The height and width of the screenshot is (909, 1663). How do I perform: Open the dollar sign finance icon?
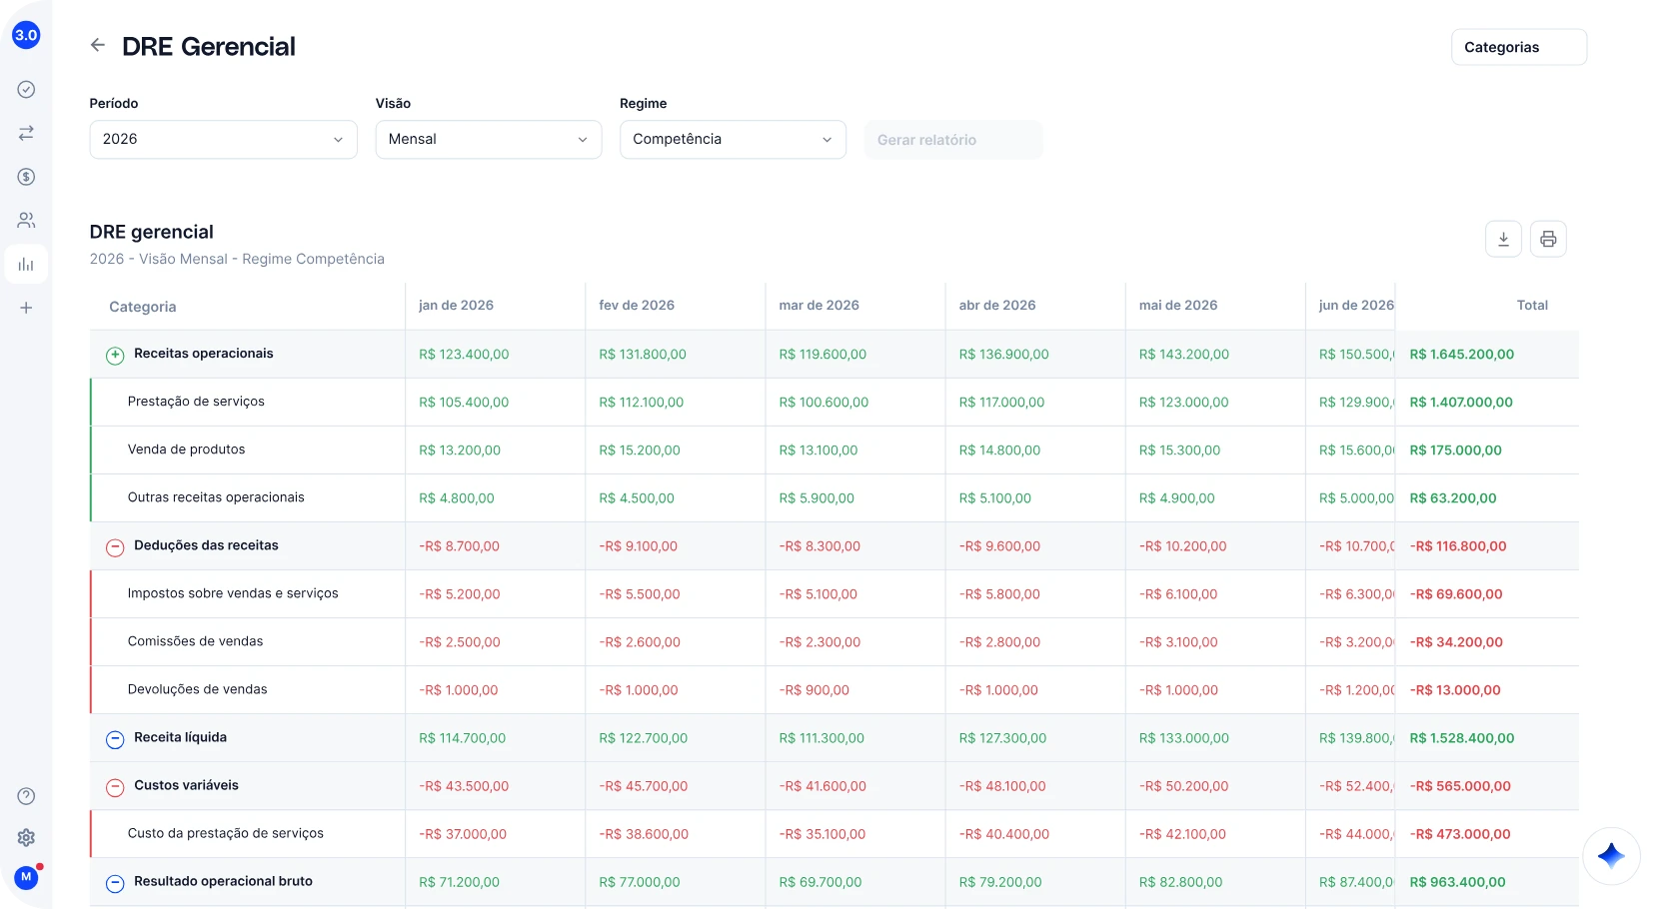26,177
